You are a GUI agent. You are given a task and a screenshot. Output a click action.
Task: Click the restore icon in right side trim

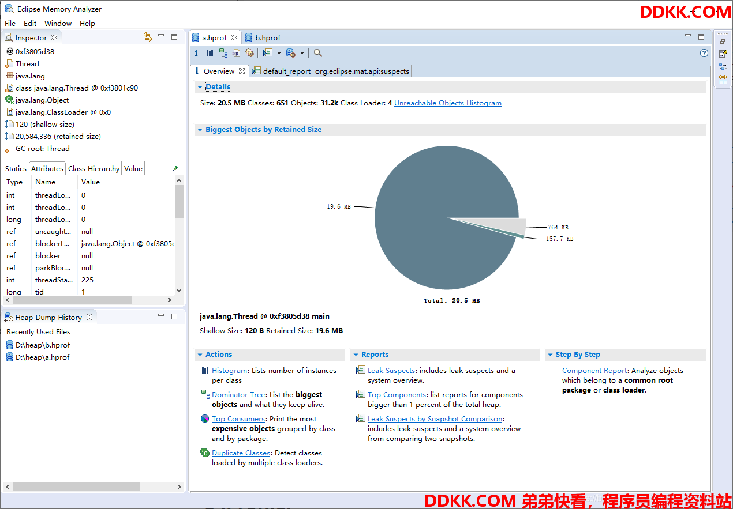pos(723,42)
